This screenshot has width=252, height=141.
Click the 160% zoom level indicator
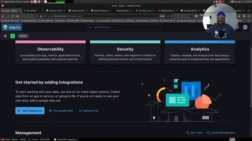tap(162, 16)
